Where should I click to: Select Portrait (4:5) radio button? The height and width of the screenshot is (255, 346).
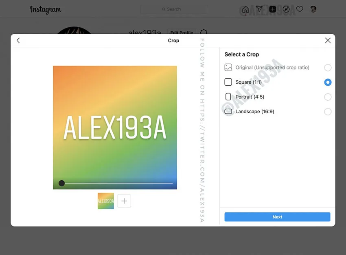tap(328, 97)
